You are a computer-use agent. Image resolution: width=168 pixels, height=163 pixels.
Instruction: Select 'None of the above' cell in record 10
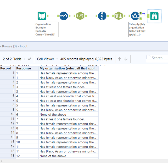click(x=53, y=114)
